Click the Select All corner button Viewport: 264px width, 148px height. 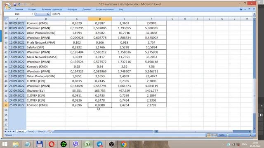pos(6,19)
